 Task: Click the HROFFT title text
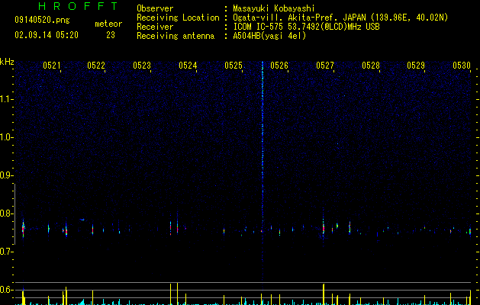[78, 6]
